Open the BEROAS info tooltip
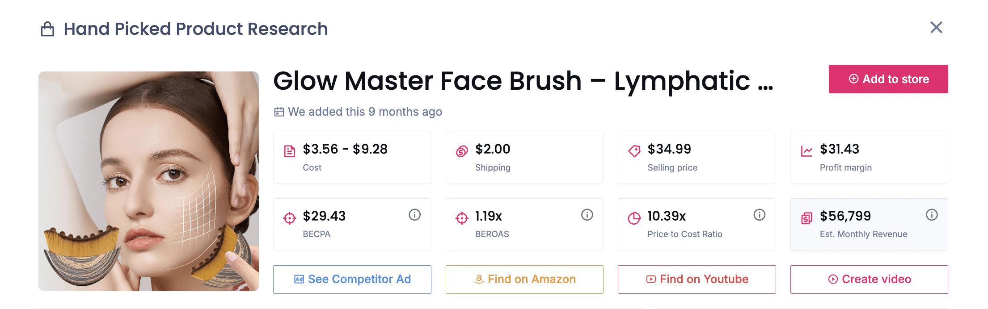The image size is (988, 309). (x=587, y=214)
